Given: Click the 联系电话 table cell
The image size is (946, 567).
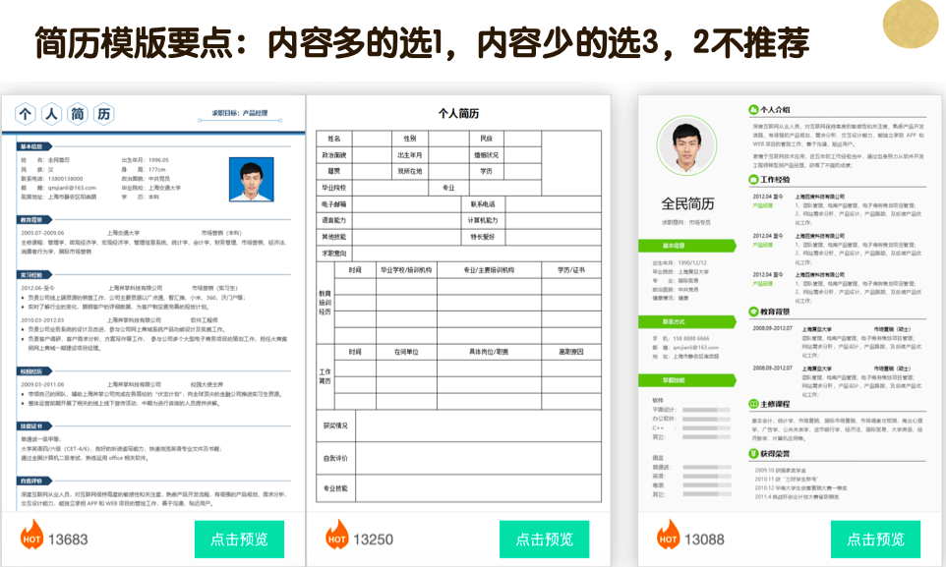Looking at the screenshot, I should pyautogui.click(x=483, y=204).
